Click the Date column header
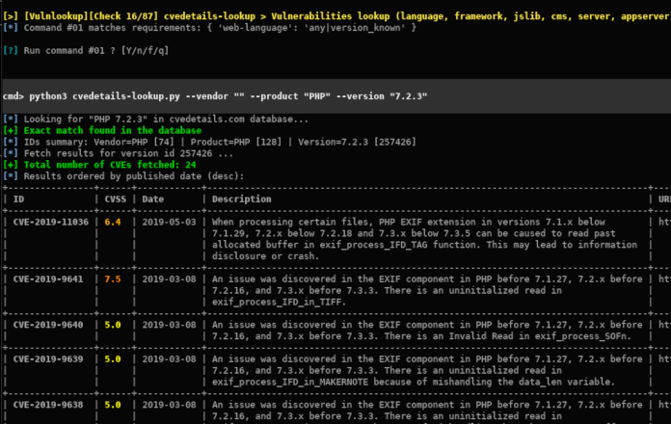Screen dimensions: 671x424 [152, 199]
